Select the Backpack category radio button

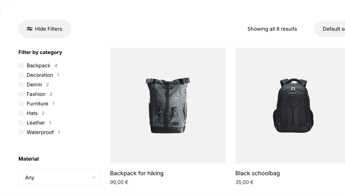pos(21,65)
